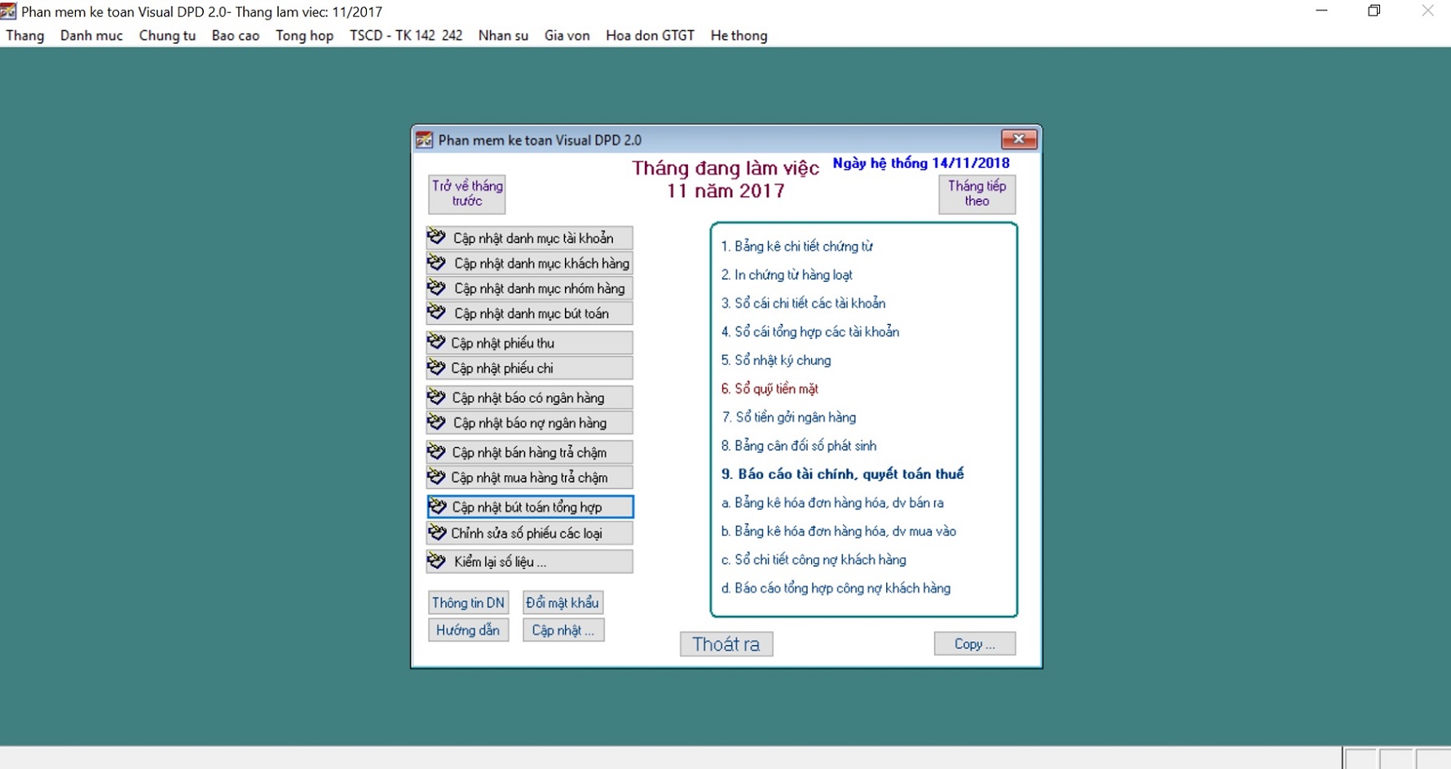Minimize the main application window

tap(1321, 11)
